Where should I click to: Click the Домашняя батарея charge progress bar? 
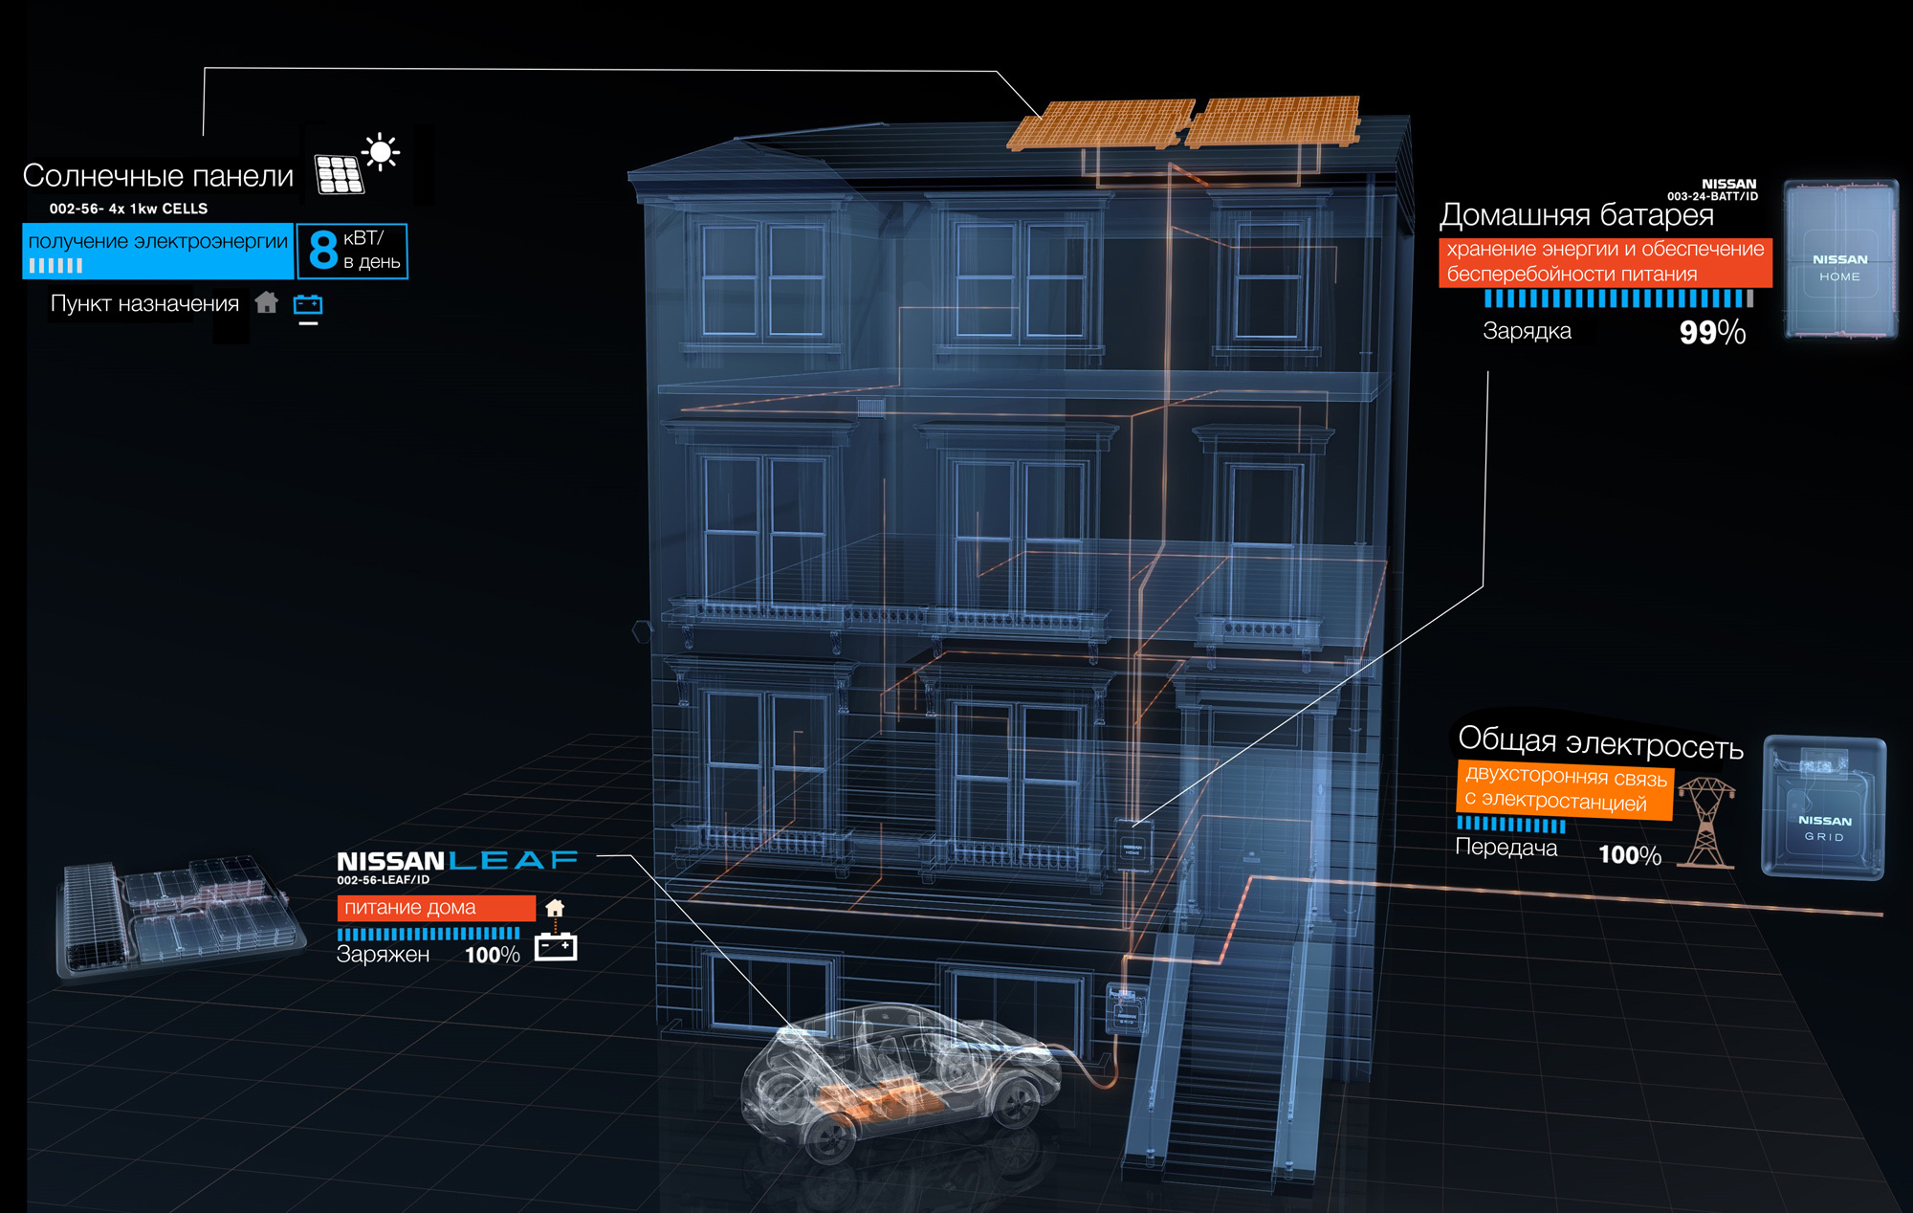point(1617,298)
